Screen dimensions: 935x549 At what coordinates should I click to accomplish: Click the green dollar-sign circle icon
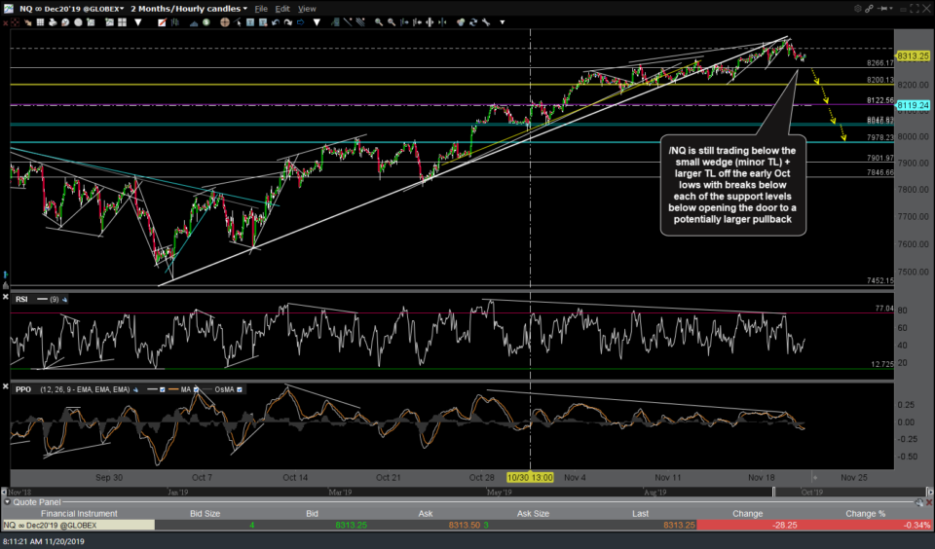click(x=206, y=22)
